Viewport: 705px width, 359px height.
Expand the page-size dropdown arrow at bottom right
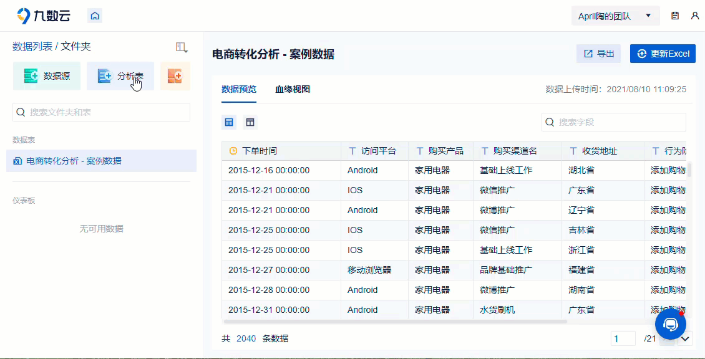point(685,339)
